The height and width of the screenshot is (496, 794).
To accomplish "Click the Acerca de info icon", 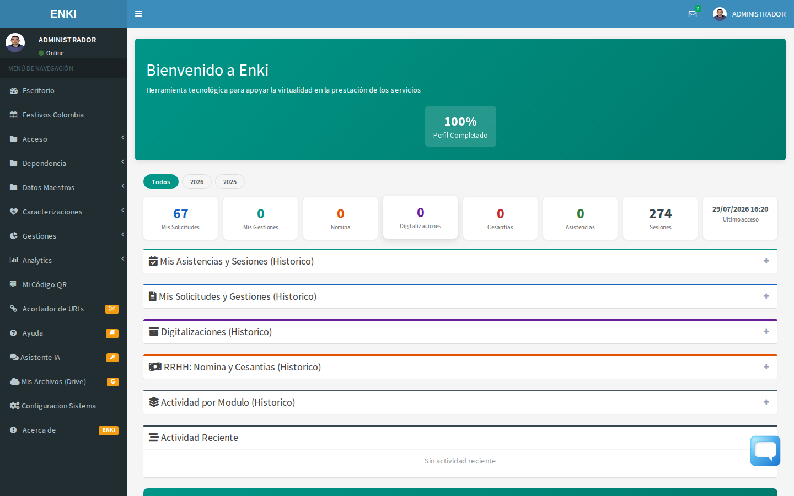I will [13, 430].
